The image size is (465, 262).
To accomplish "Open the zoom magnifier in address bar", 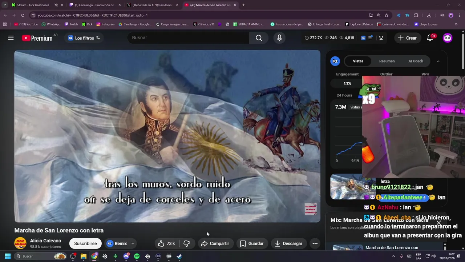I will (379, 15).
